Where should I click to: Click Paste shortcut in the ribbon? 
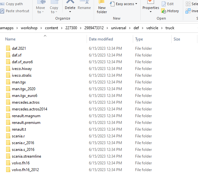coord(15,11)
